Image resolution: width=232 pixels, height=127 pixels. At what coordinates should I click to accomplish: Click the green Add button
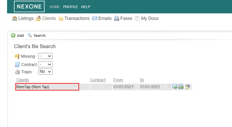click(x=17, y=36)
